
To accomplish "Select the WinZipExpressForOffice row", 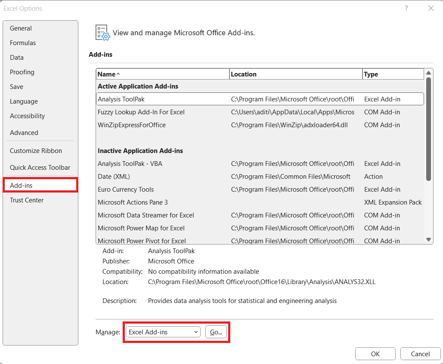I will (260, 125).
